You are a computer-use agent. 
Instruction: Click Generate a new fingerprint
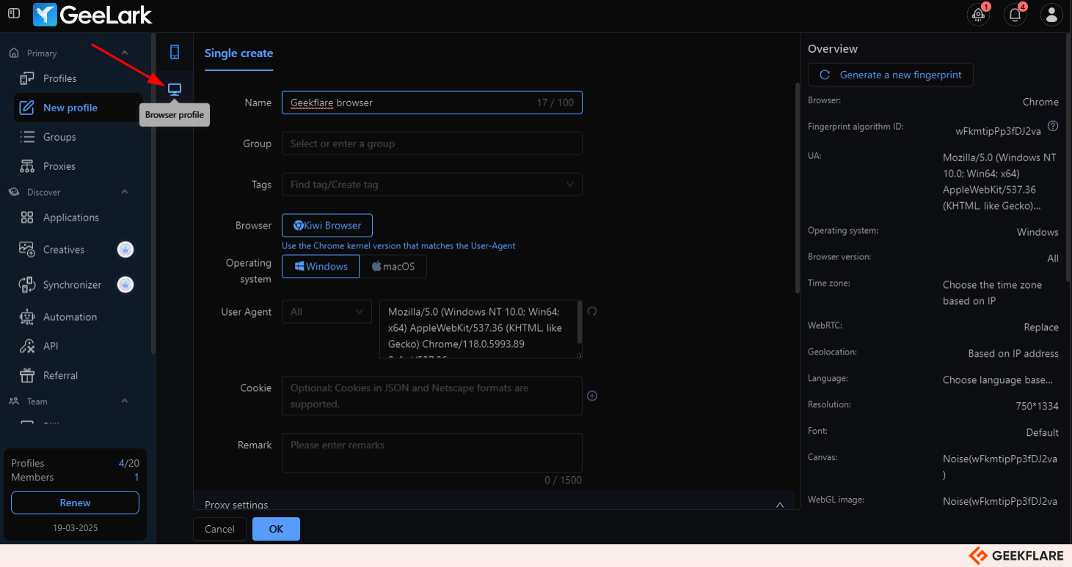click(x=891, y=75)
